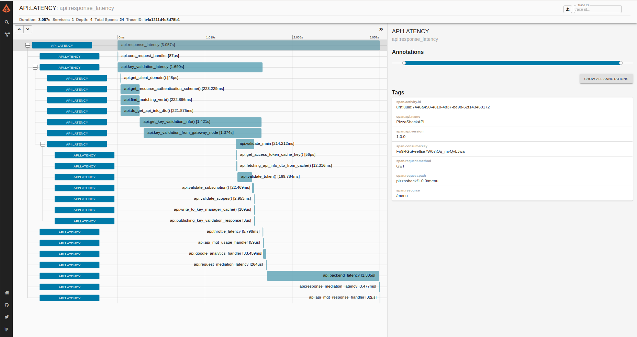637x337 pixels.
Task: Click the home icon in sidebar
Action: pos(7,293)
